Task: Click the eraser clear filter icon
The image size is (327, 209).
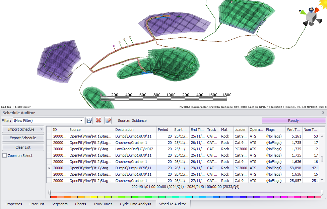Action: tap(108, 121)
